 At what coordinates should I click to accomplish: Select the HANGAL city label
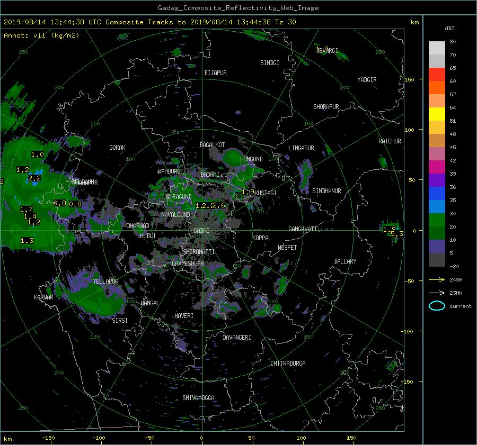click(149, 303)
